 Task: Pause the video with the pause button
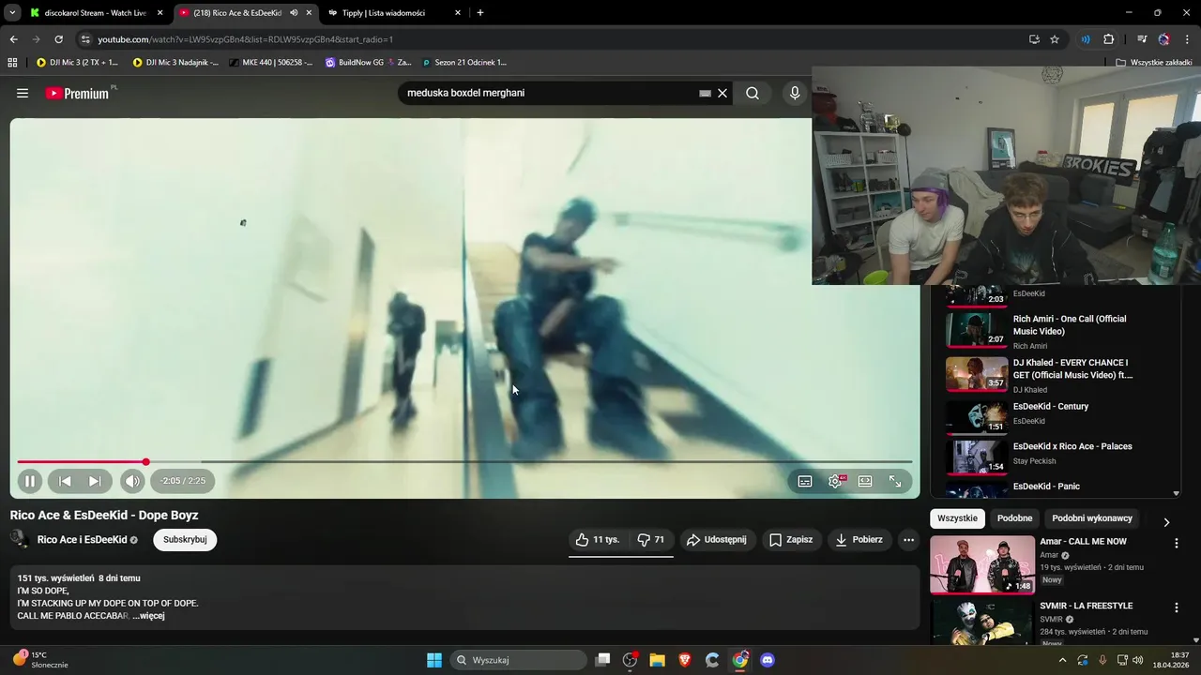(x=29, y=481)
